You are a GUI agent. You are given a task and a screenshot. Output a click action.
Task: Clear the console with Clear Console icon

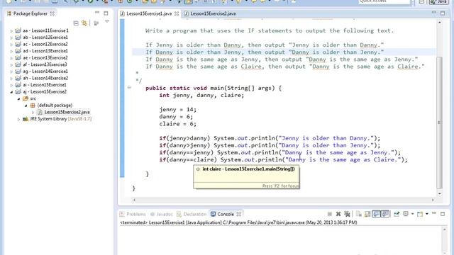coord(359,214)
